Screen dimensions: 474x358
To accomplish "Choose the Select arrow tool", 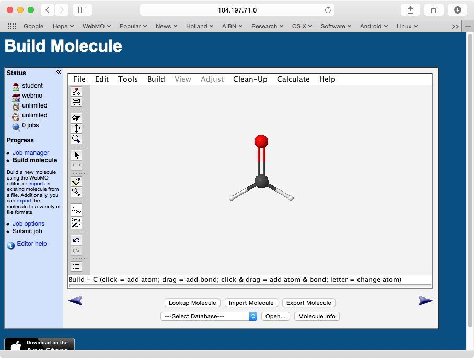I will [76, 155].
